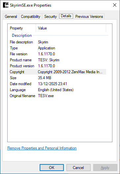The width and height of the screenshot is (120, 174).
Task: Click the English (United States) value
Action: (56, 90)
